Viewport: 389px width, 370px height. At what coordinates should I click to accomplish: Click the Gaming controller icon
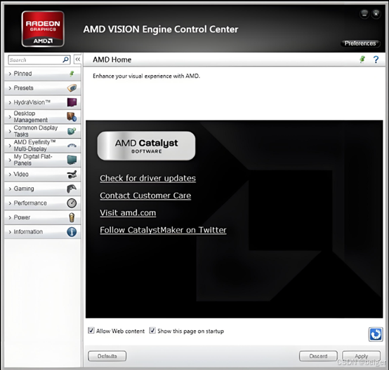coord(72,189)
